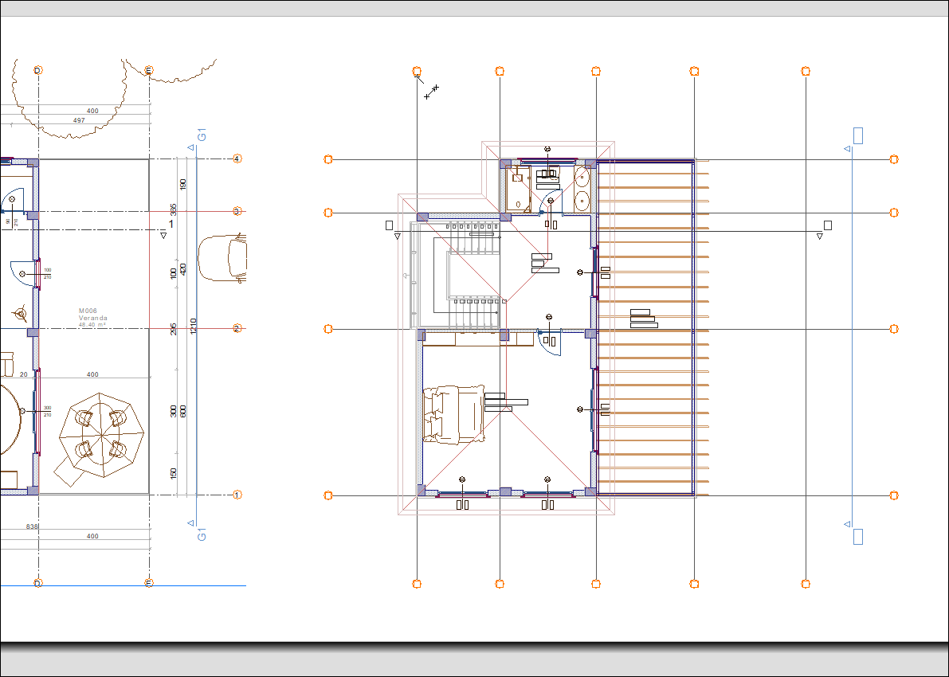Click grid axis marker 1 at bottom
The height and width of the screenshot is (677, 949).
237,495
